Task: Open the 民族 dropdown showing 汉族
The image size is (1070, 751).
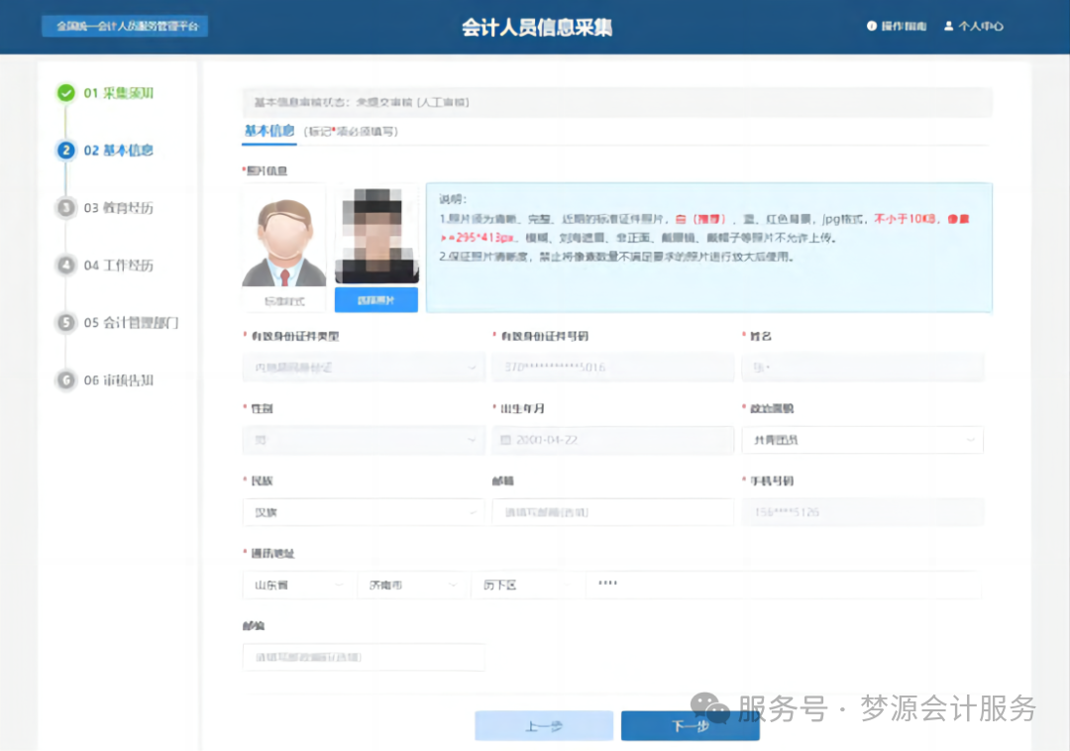Action: coord(364,512)
